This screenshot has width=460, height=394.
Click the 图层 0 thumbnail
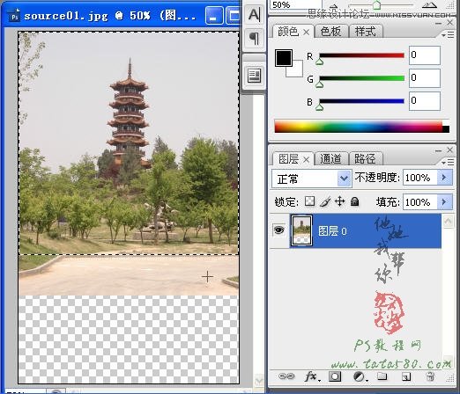(301, 230)
